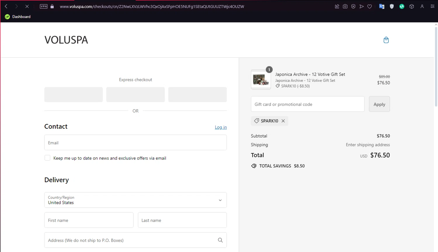The width and height of the screenshot is (438, 252).
Task: Focus the Address input field
Action: (x=135, y=240)
